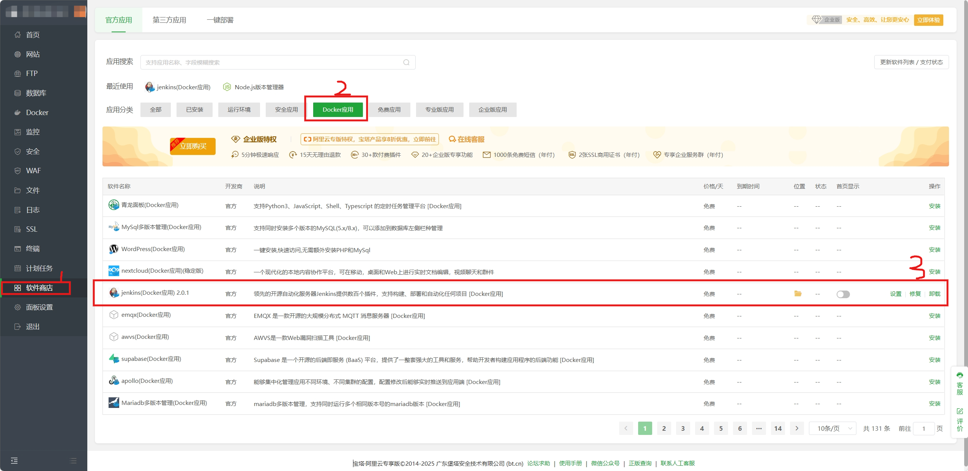Click 卸载 link for jenkins

934,294
